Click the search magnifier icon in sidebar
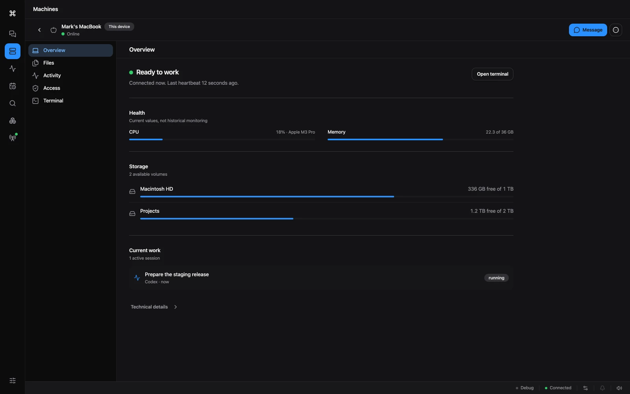 [13, 103]
